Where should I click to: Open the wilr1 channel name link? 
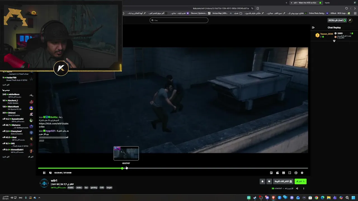coord(54,181)
